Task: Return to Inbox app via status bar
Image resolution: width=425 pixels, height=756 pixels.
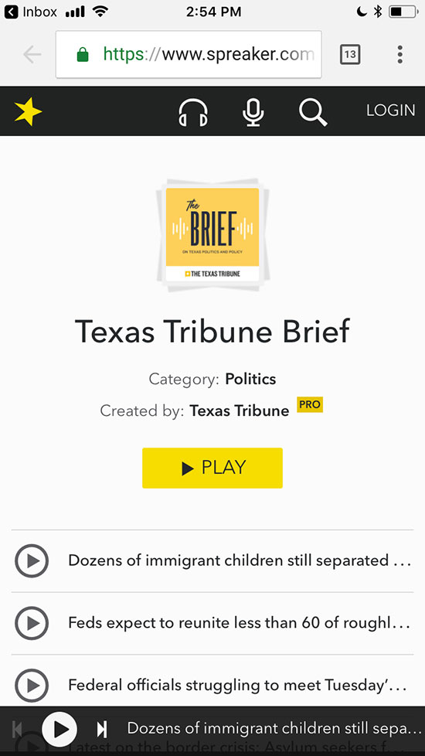Action: click(x=30, y=12)
